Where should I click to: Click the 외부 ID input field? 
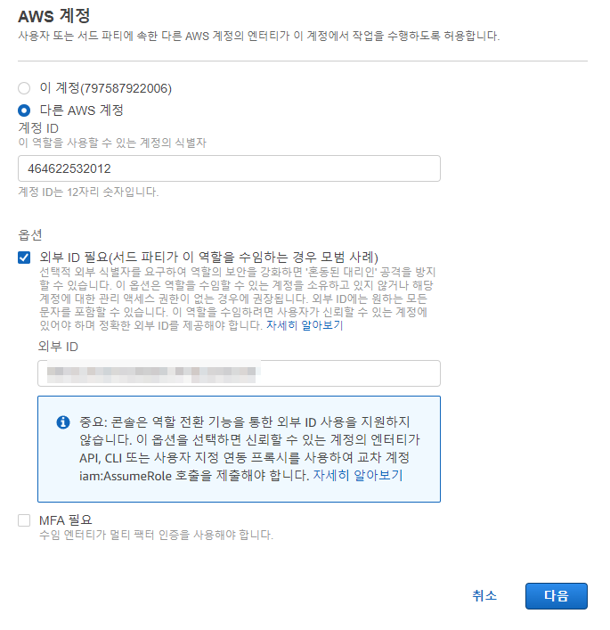(x=239, y=373)
